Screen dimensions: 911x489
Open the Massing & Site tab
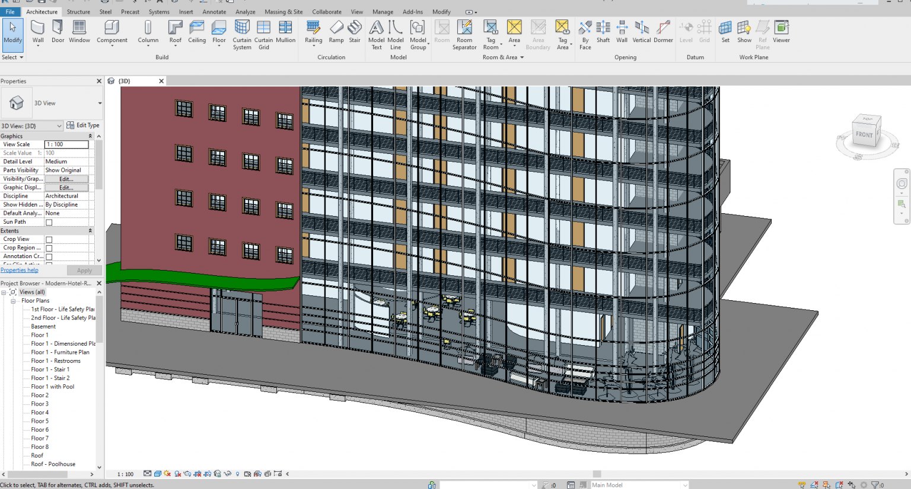click(284, 11)
